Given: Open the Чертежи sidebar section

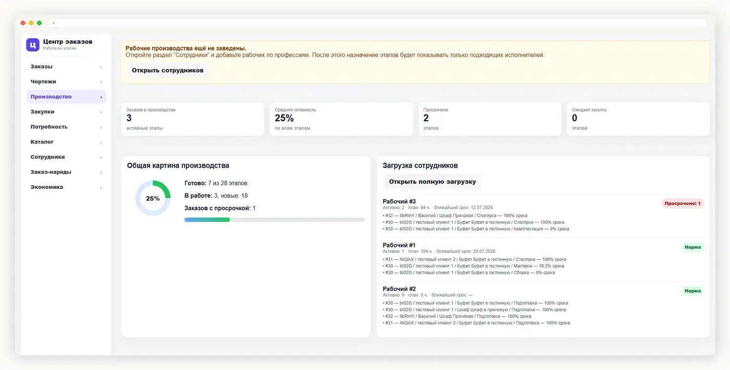Looking at the screenshot, I should (66, 82).
